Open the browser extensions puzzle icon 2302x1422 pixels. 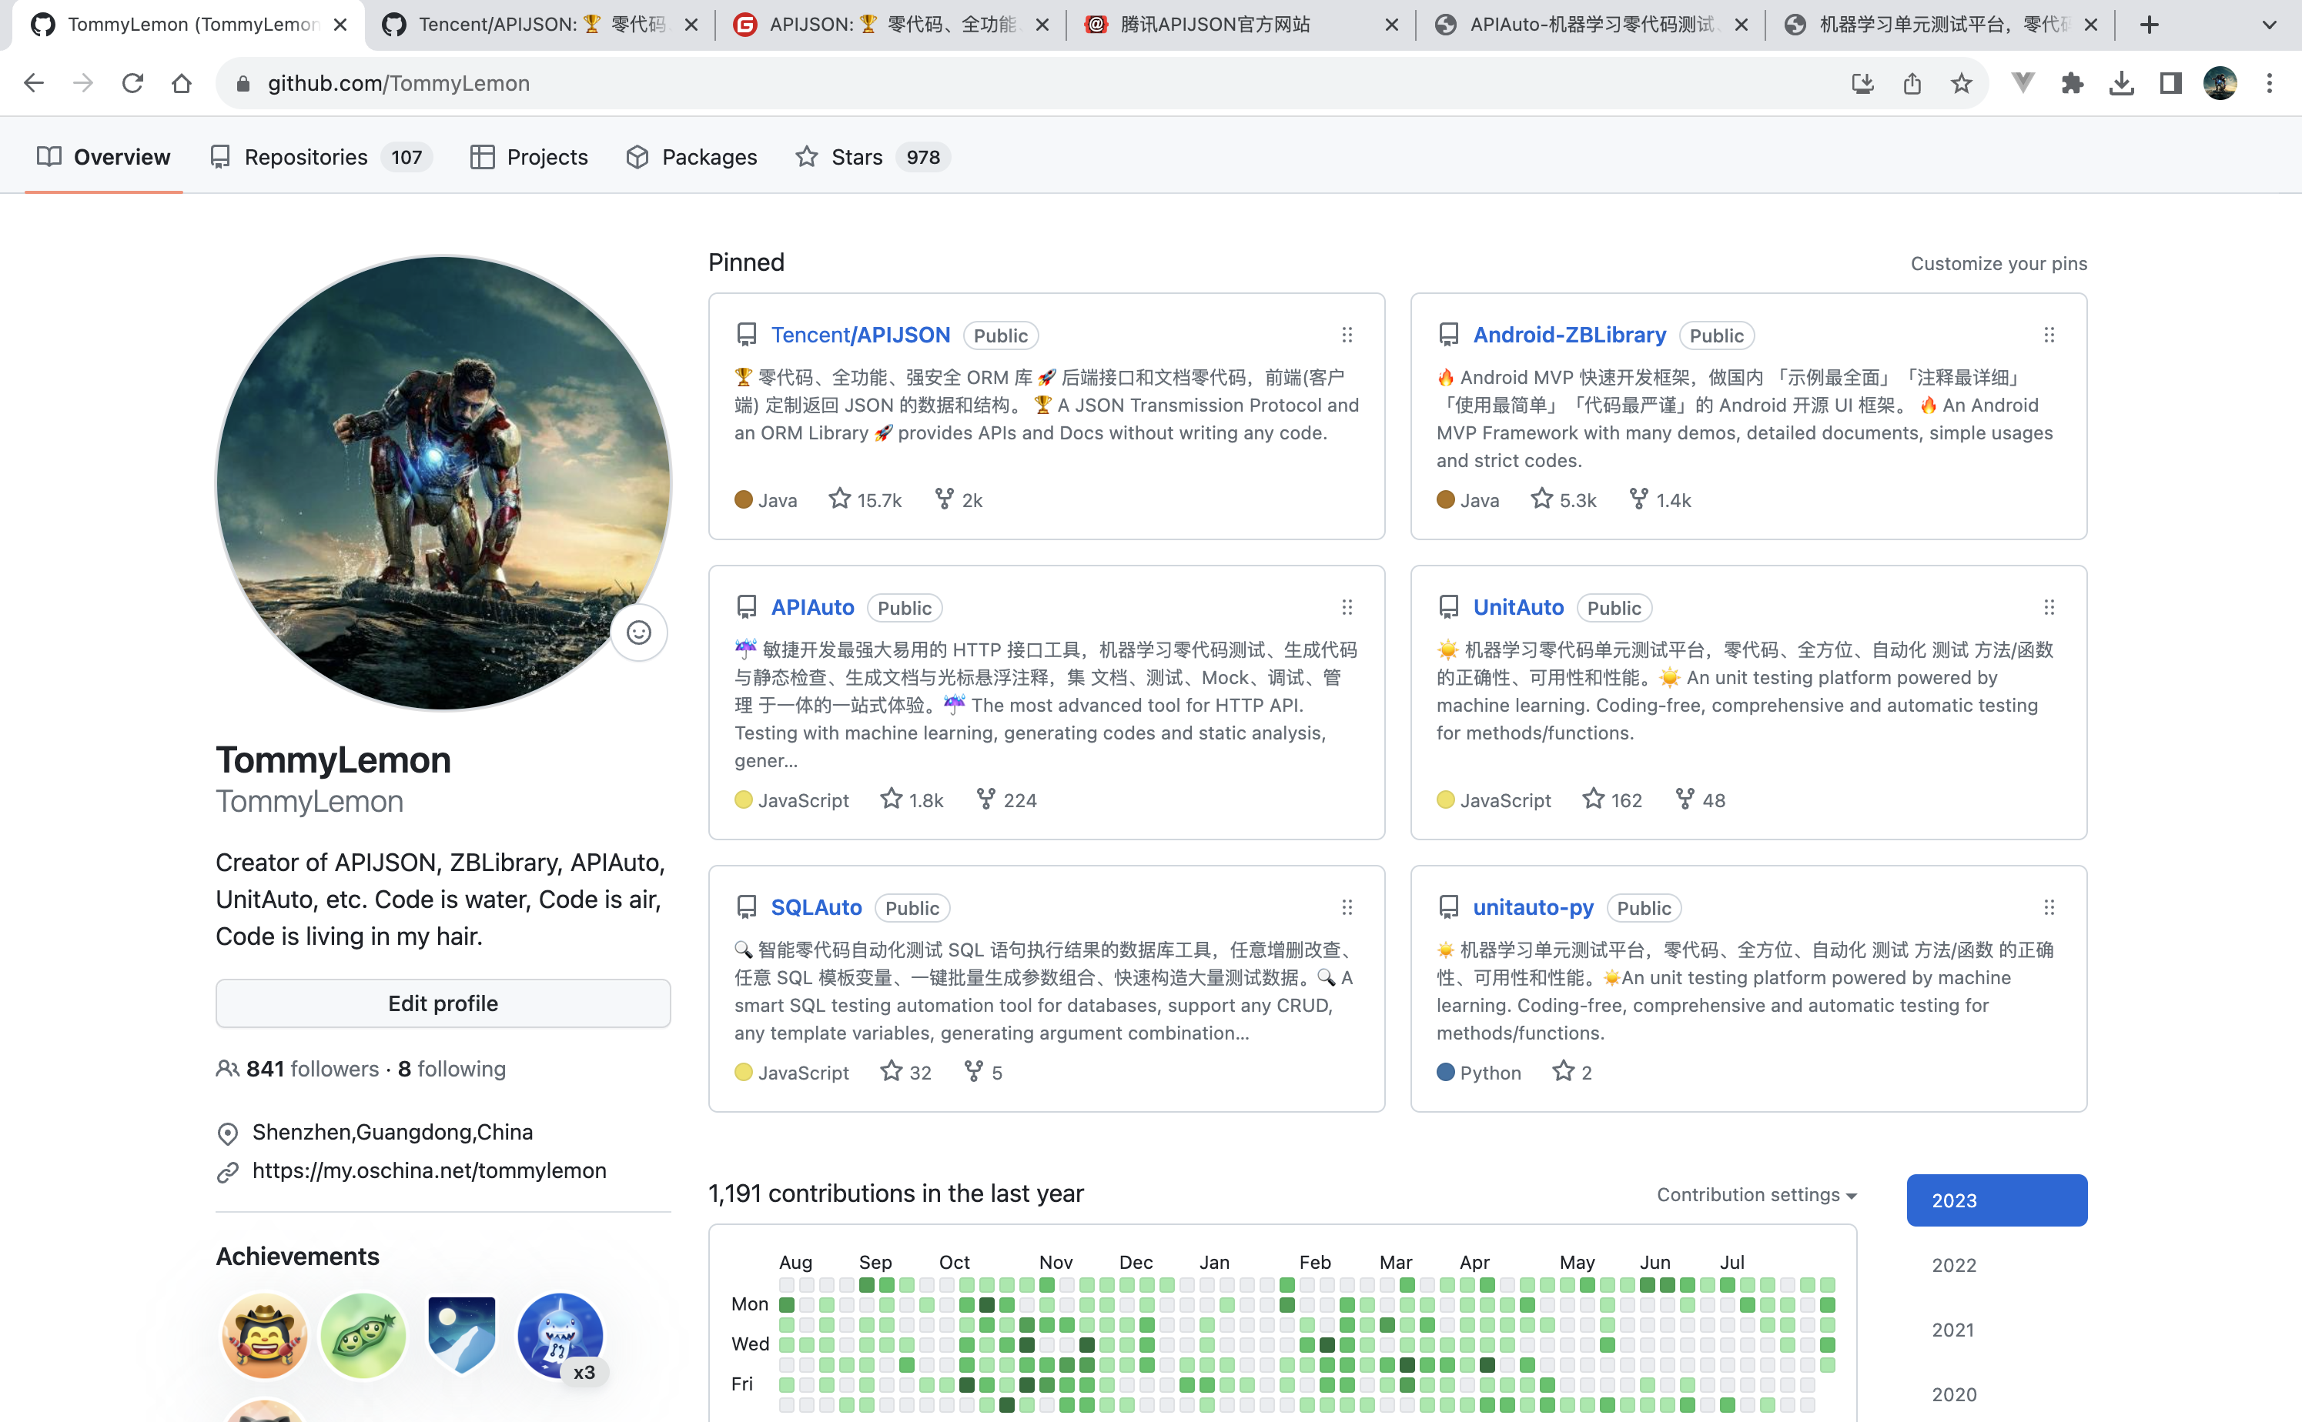(2073, 84)
